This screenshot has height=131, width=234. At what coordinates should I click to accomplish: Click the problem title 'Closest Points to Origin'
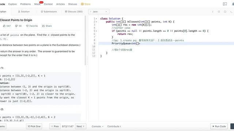coord(16,20)
